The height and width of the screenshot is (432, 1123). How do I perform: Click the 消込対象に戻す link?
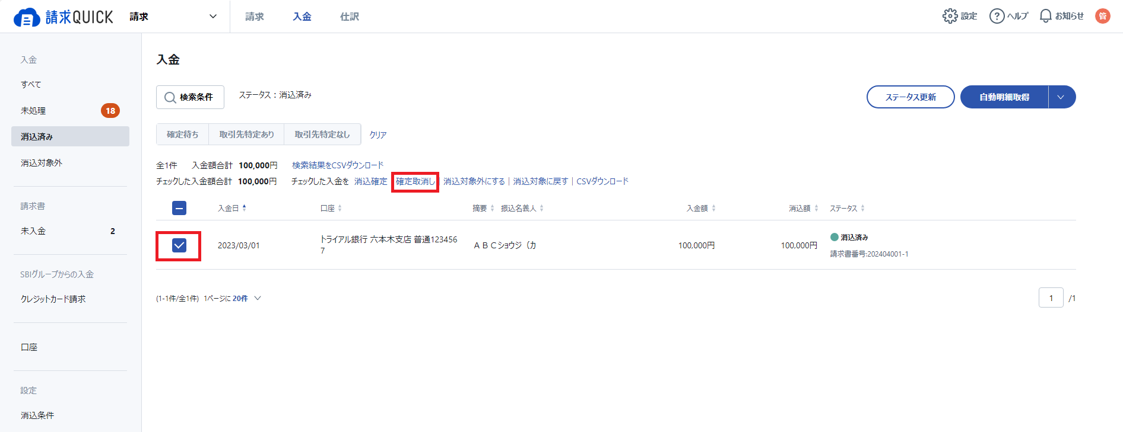(x=540, y=181)
